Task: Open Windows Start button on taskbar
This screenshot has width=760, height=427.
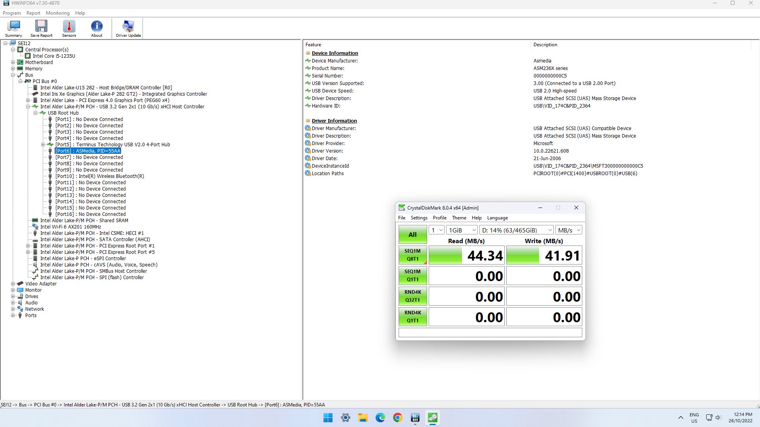Action: 328,418
